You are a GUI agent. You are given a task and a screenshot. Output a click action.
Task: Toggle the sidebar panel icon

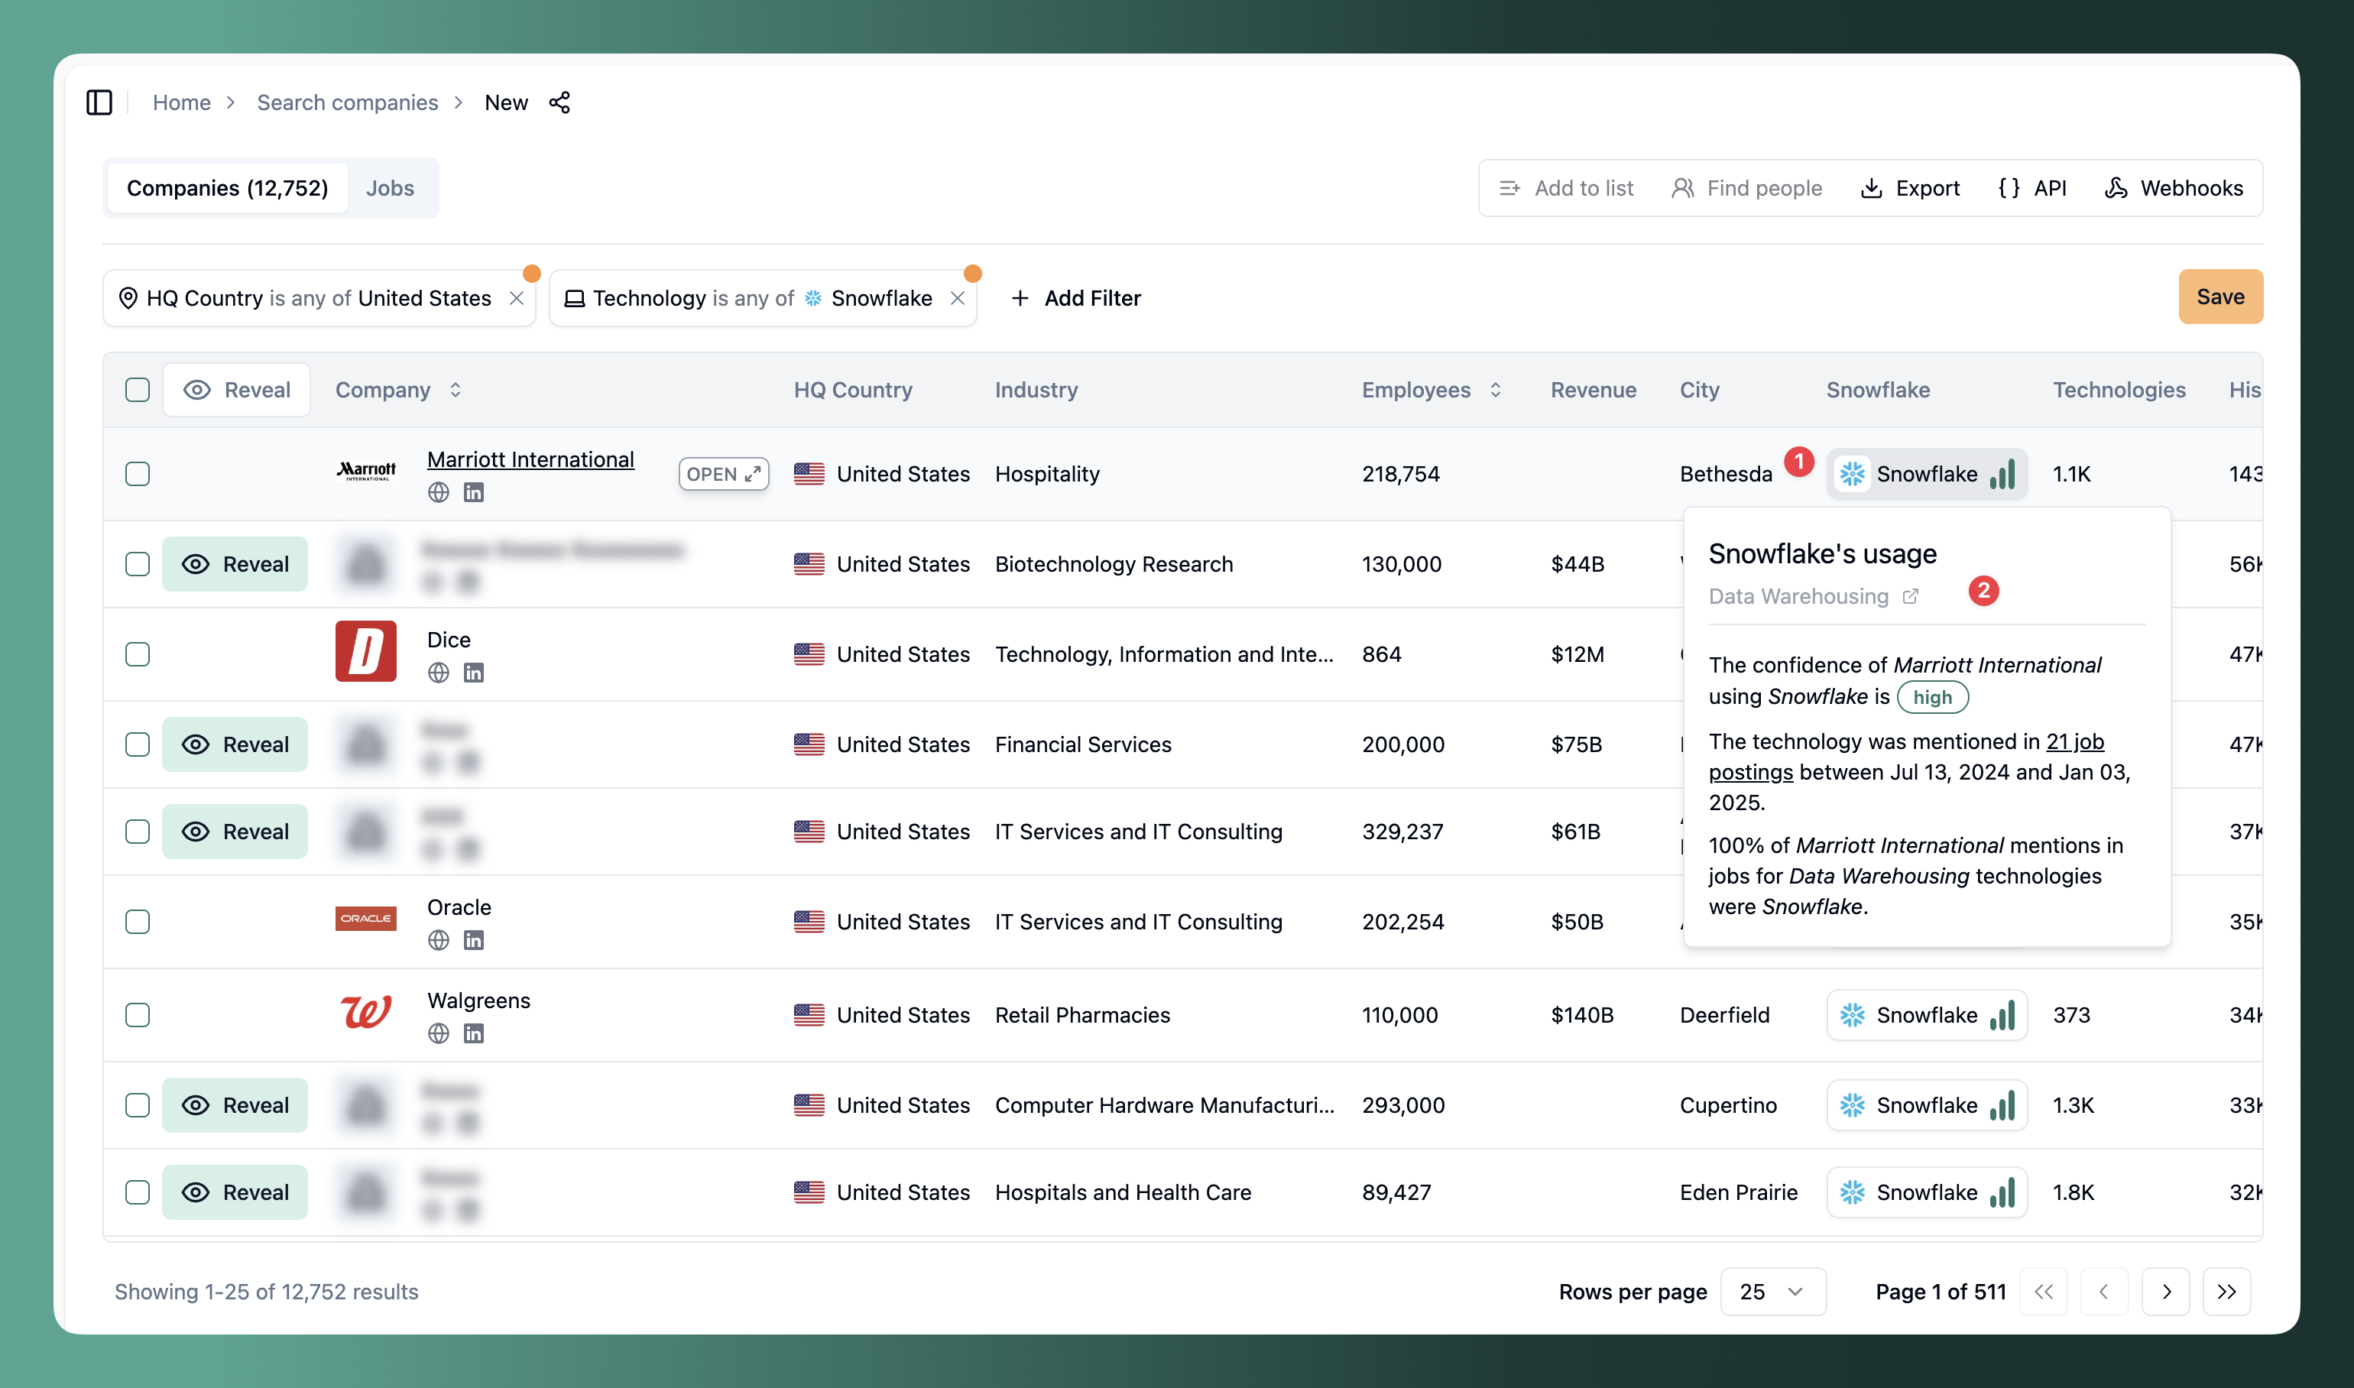[99, 102]
